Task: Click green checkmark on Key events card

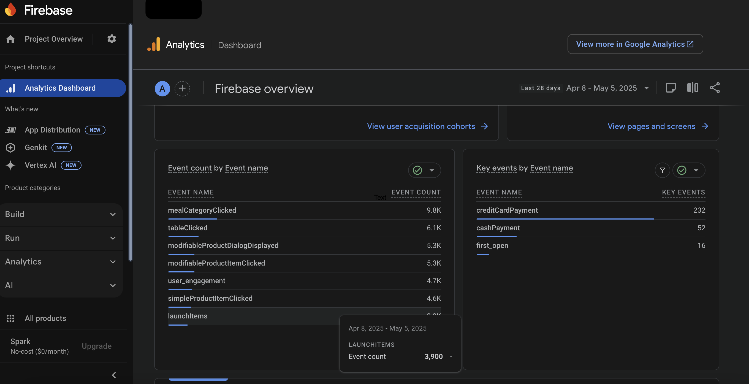Action: 682,170
